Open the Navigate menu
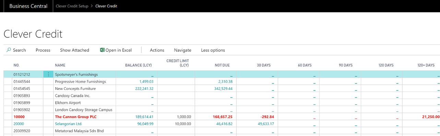Image resolution: width=440 pixels, height=136 pixels. pyautogui.click(x=183, y=50)
